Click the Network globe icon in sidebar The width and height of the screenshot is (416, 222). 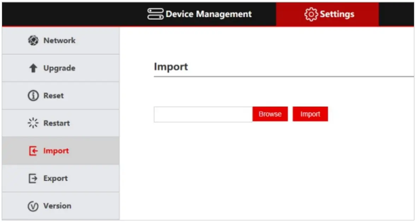coord(33,40)
